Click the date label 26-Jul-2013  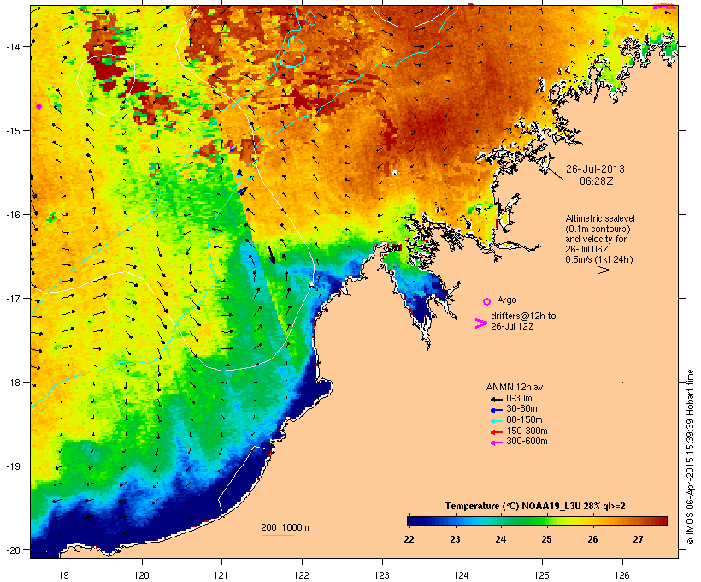tap(595, 169)
